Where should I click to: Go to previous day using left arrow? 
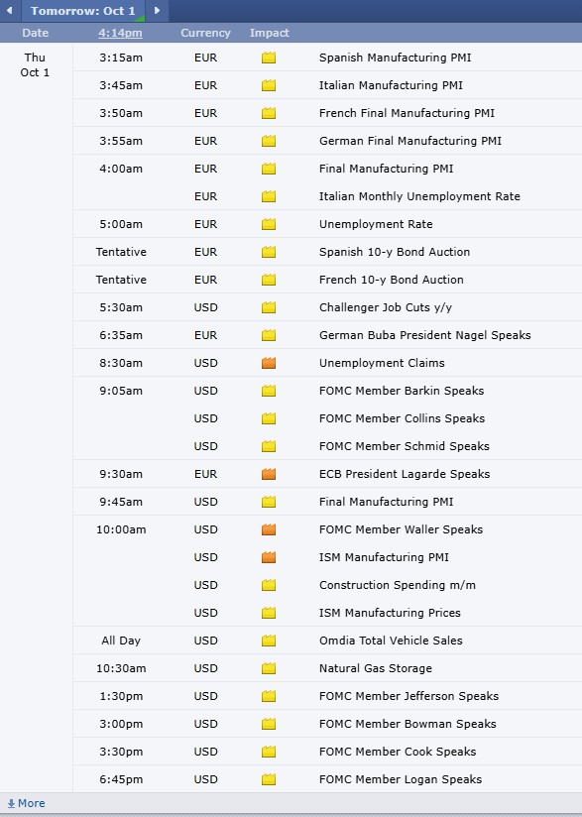[9, 11]
